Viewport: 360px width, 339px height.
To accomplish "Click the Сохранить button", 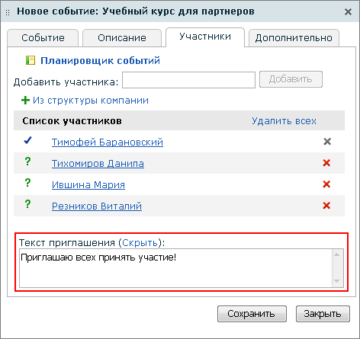I will coord(252,314).
